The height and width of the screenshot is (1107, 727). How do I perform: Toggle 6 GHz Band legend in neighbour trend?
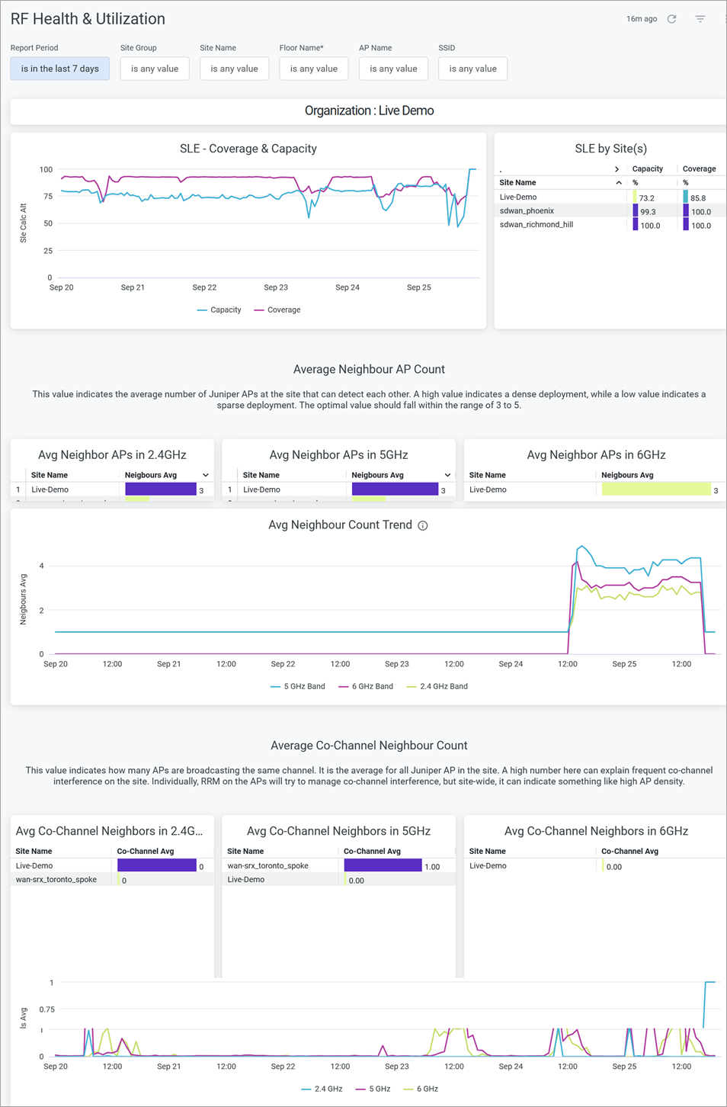(x=366, y=687)
